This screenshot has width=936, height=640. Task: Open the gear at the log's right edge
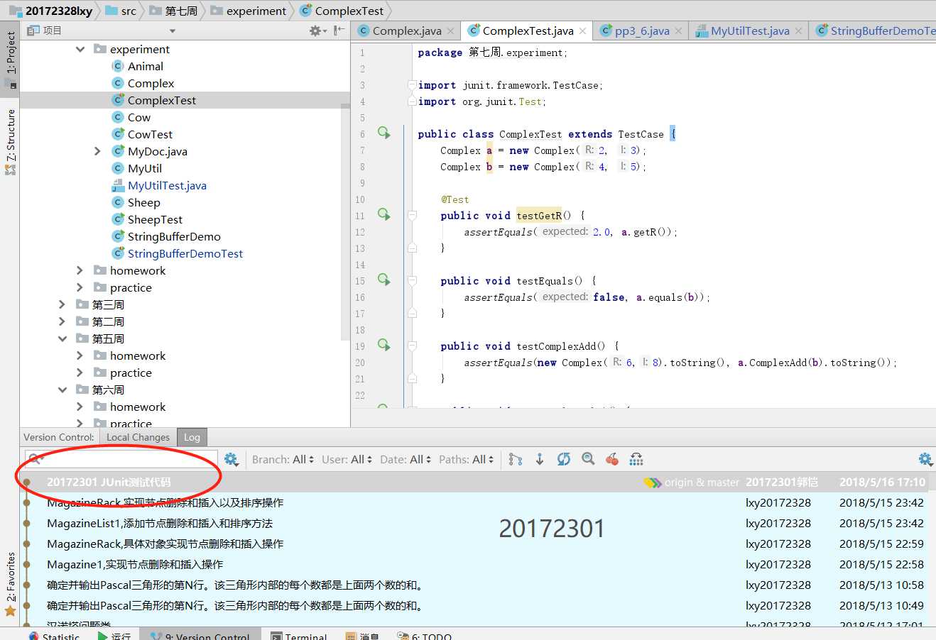coord(925,459)
